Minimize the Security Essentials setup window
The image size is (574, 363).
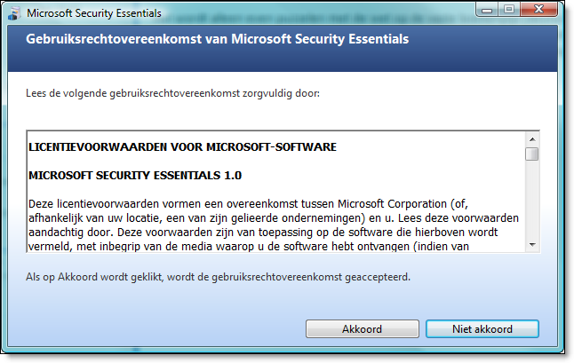click(x=487, y=10)
